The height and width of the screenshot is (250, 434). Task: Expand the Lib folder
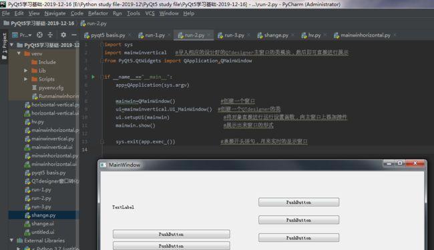(x=25, y=71)
